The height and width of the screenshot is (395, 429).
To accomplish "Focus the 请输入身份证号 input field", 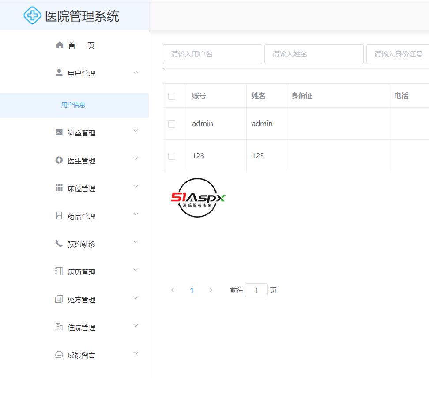I will pyautogui.click(x=398, y=54).
